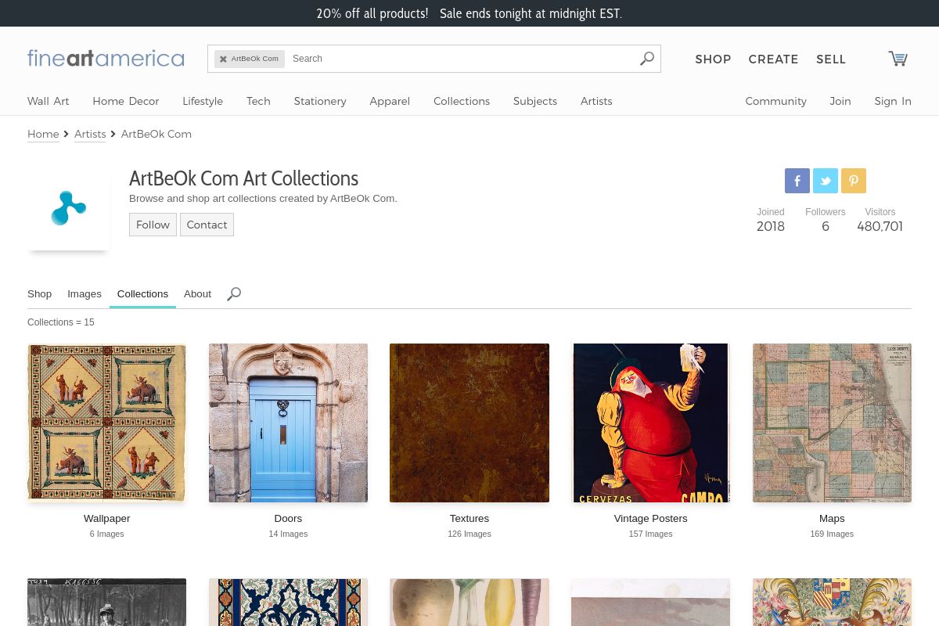
Task: Switch to the About tab
Action: pos(197,294)
